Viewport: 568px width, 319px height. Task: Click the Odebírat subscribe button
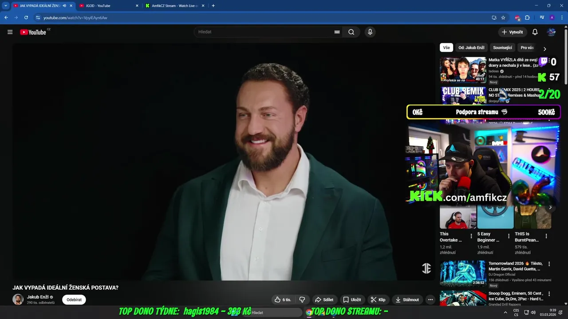click(74, 300)
